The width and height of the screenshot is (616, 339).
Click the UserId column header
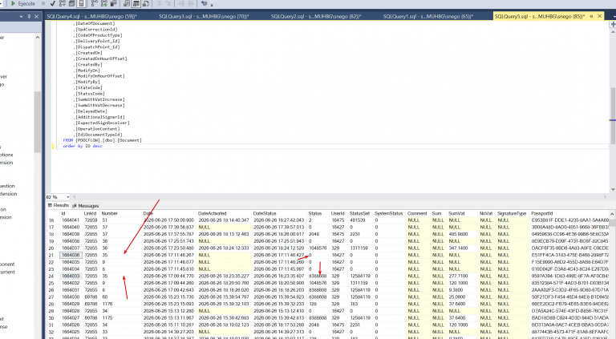tap(338, 213)
